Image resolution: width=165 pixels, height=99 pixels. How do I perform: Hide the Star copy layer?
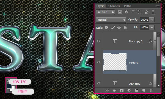coord(99,83)
